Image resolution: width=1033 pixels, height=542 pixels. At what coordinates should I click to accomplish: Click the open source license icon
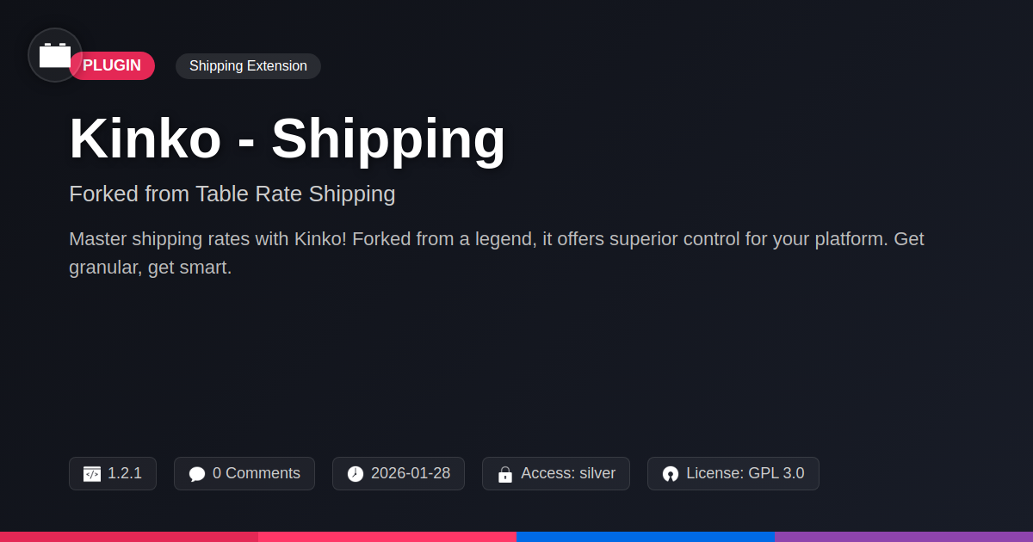click(671, 474)
